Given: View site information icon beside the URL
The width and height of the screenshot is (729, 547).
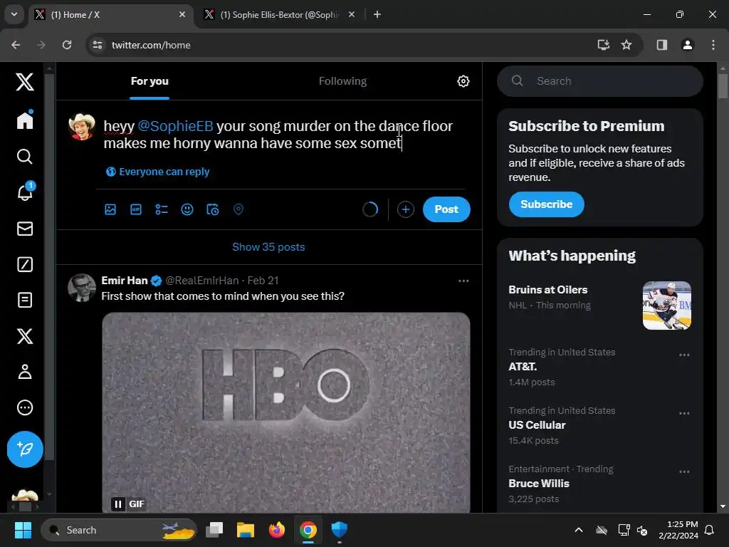Looking at the screenshot, I should click(x=98, y=45).
